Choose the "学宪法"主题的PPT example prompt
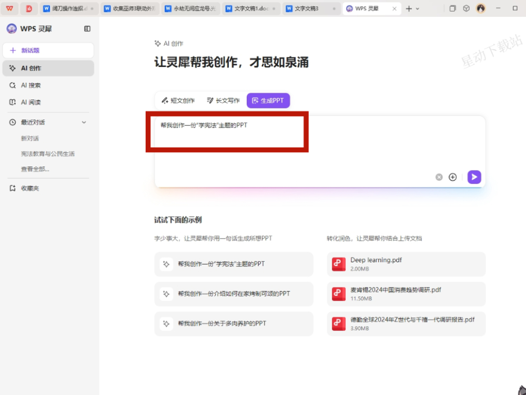This screenshot has width=526, height=395. pyautogui.click(x=234, y=264)
